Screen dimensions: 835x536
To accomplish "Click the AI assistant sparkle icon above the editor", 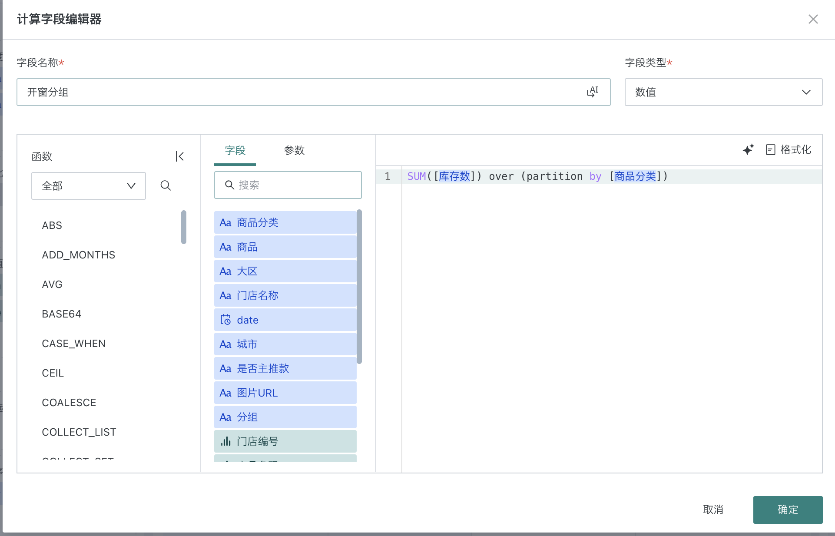I will (x=748, y=149).
